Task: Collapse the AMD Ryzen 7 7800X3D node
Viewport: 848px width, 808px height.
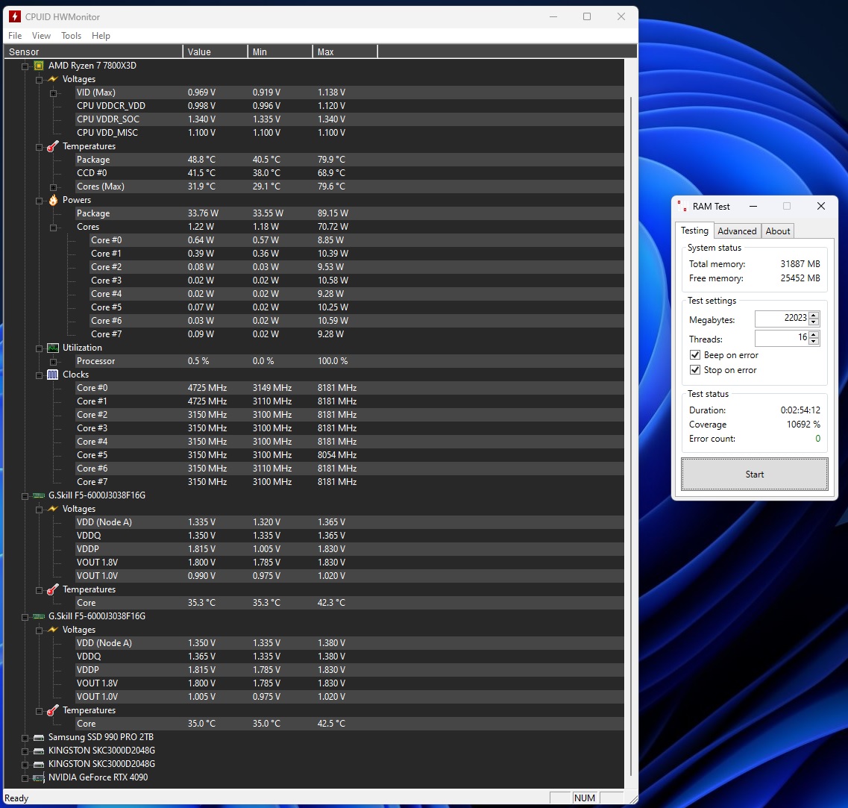Action: pos(25,66)
